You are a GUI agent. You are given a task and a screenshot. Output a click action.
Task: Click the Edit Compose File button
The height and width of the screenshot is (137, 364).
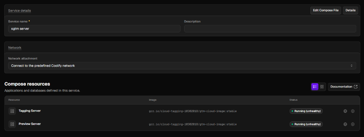[x=326, y=10]
